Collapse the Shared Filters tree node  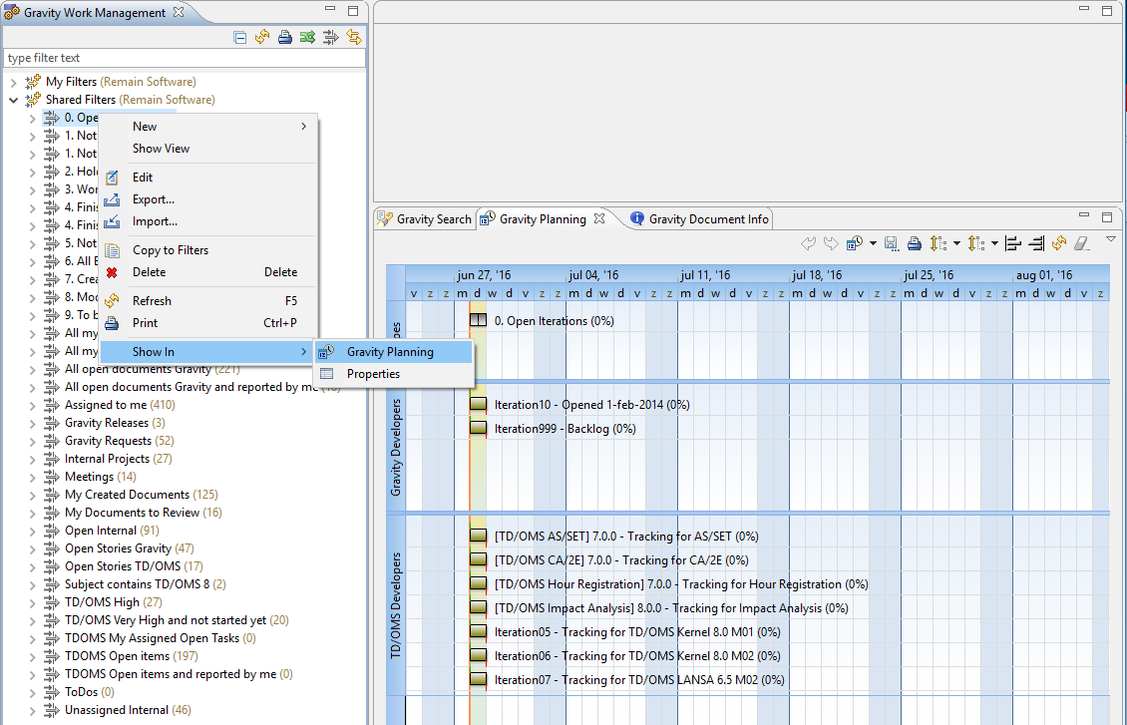(14, 100)
